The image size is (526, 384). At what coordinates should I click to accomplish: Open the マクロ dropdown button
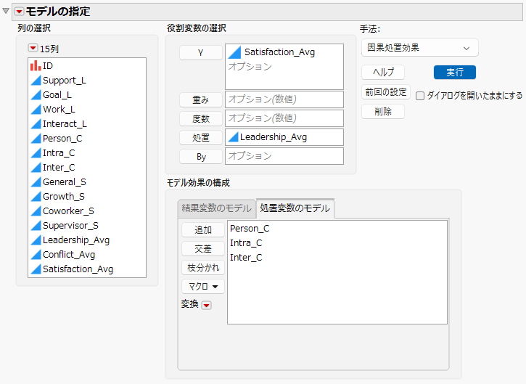pyautogui.click(x=203, y=286)
